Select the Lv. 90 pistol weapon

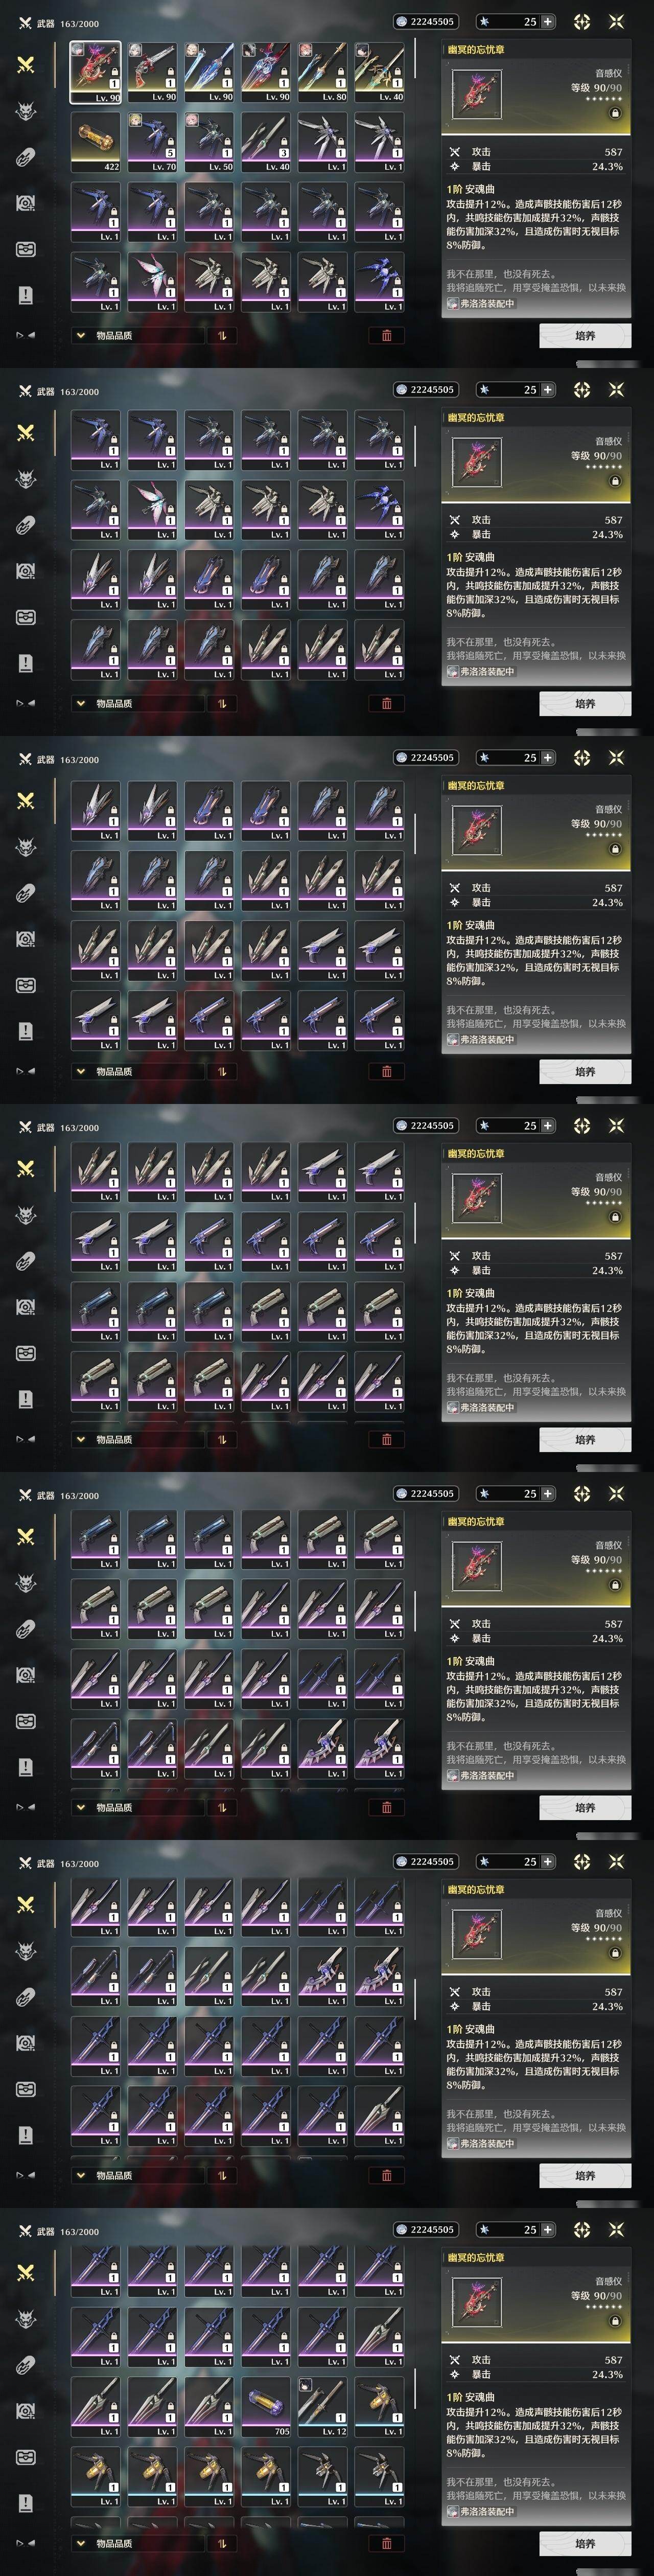coord(152,72)
